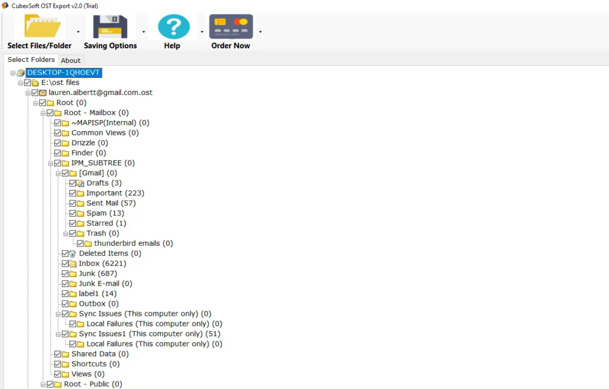Click the label1 folder icon

click(73, 294)
